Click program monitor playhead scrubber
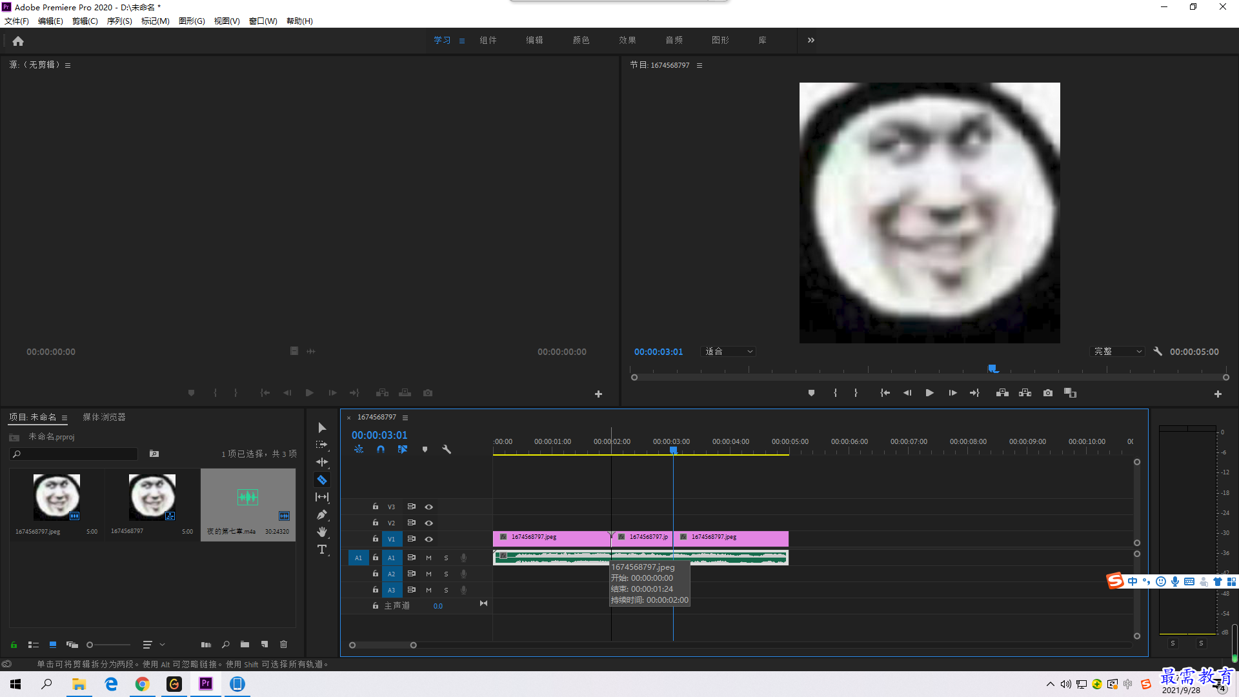Viewport: 1239px width, 697px height. (993, 369)
